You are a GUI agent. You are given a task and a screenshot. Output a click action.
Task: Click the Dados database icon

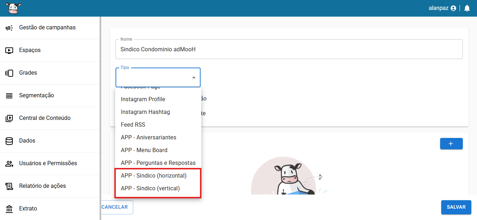pyautogui.click(x=9, y=141)
